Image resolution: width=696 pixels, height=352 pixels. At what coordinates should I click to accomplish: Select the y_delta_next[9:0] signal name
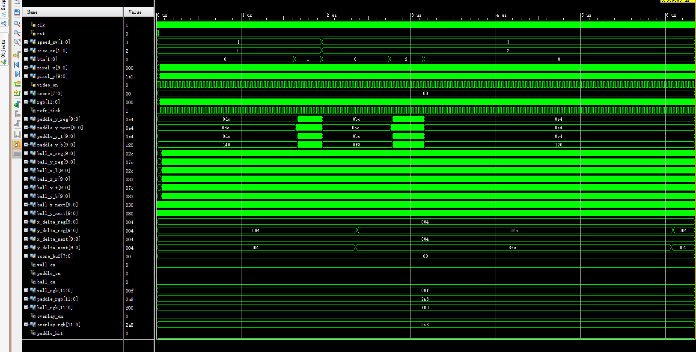pos(59,248)
